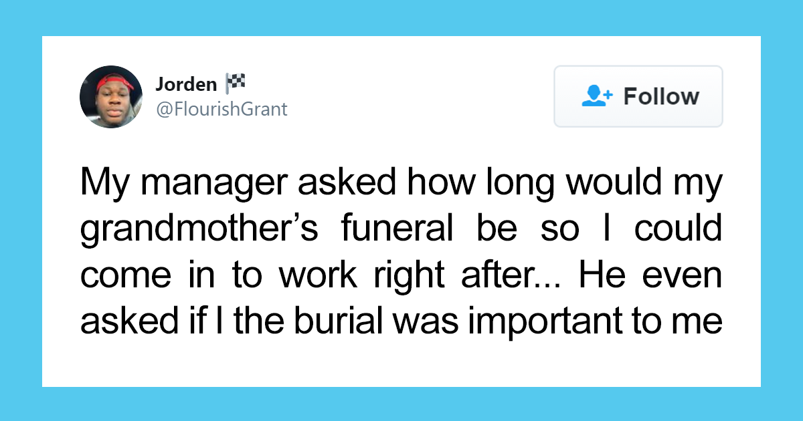
Task: Click tweet line starting "come in to work"
Action: pyautogui.click(x=401, y=277)
